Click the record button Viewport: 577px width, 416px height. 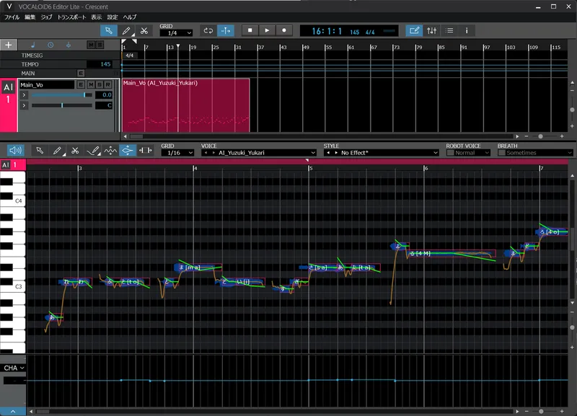[x=284, y=30]
